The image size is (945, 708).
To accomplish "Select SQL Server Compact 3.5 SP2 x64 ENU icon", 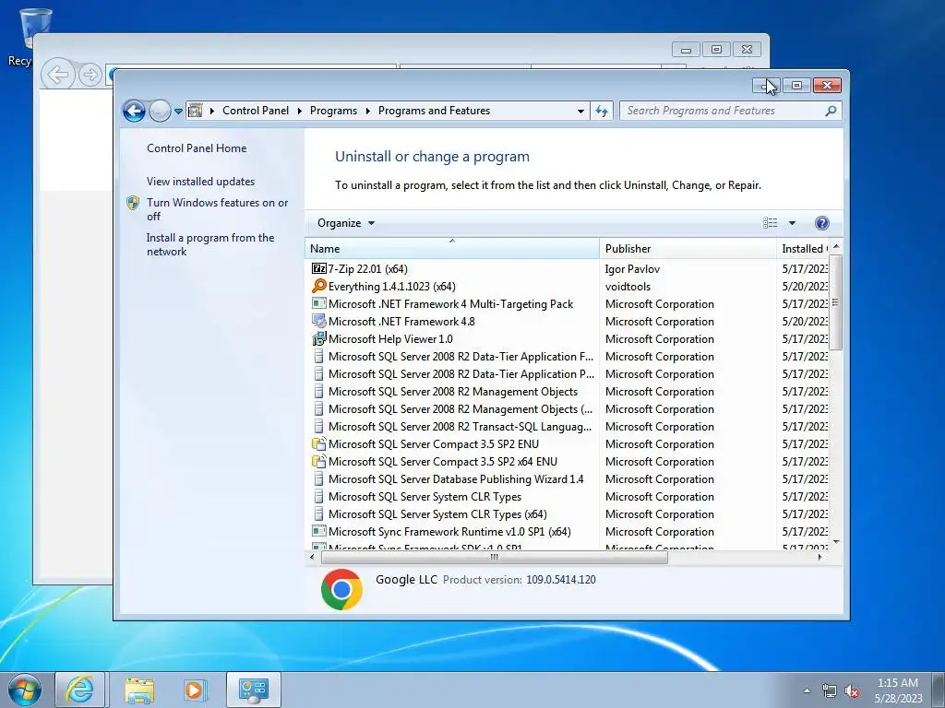I will tap(318, 461).
